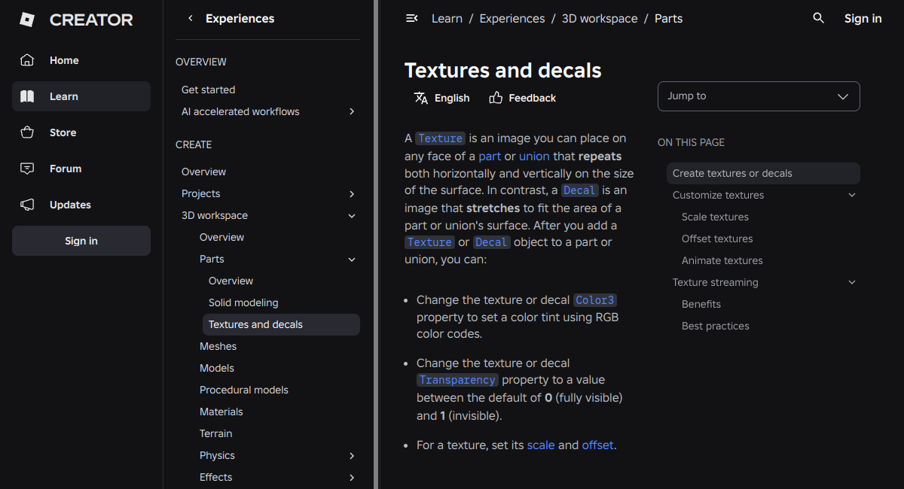Click the Home house icon
904x489 pixels.
(27, 60)
